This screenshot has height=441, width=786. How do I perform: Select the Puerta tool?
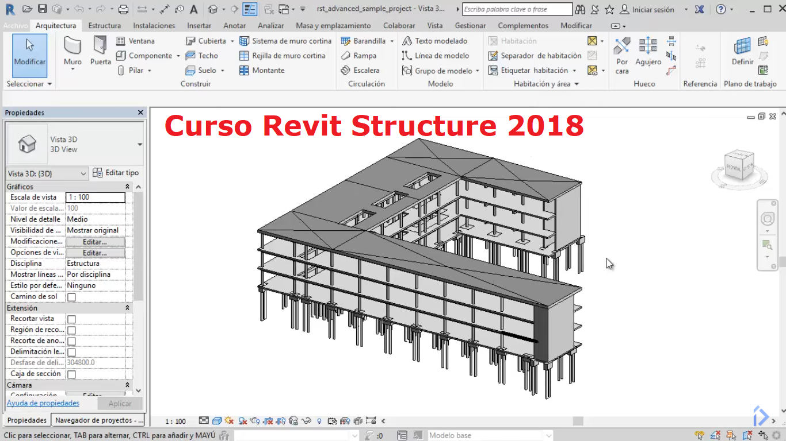click(x=100, y=52)
